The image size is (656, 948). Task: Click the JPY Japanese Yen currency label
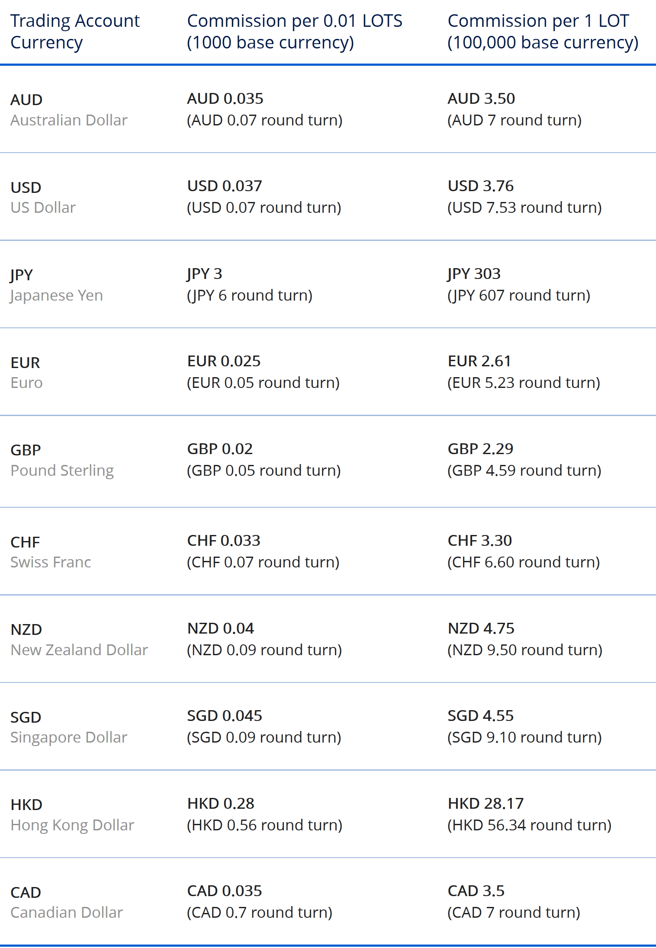coord(56,285)
